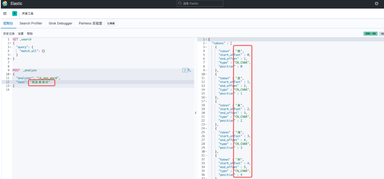The width and height of the screenshot is (384, 179).
Task: Click "end_offset" : 2 in the response
Action: [234, 86]
